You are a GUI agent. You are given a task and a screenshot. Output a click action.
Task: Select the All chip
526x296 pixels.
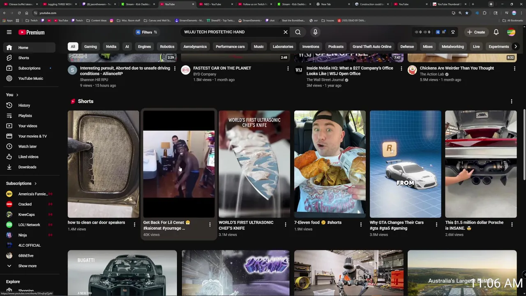[73, 46]
